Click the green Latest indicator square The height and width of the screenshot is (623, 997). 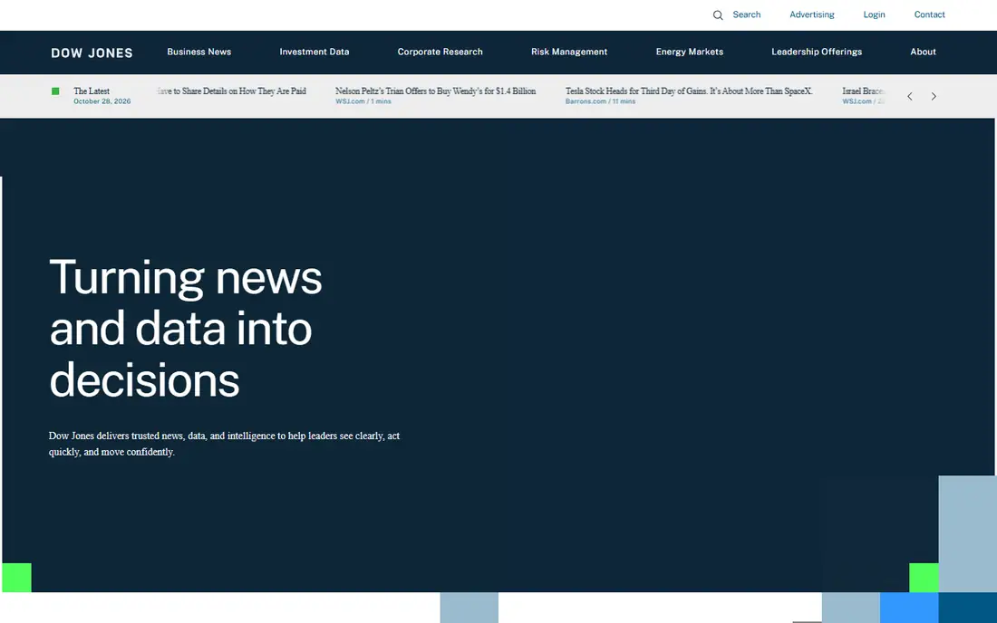coord(55,91)
